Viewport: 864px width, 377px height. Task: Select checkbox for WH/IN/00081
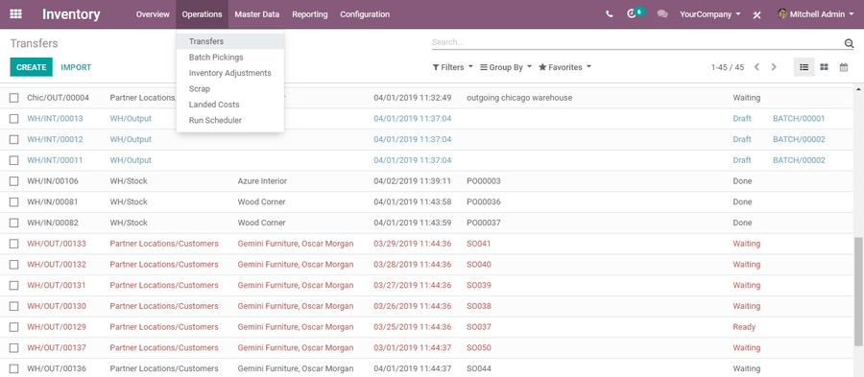click(x=13, y=202)
